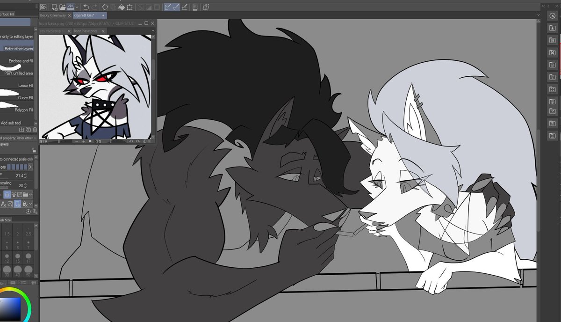This screenshot has height=322, width=561.
Task: Switch to rev vivziepop tab in reference window
Action: (x=53, y=31)
